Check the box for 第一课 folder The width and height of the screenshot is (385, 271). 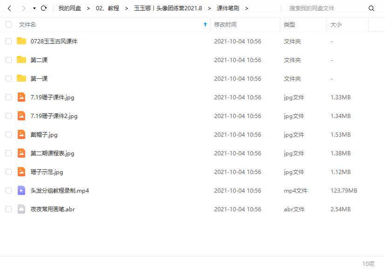[8, 79]
